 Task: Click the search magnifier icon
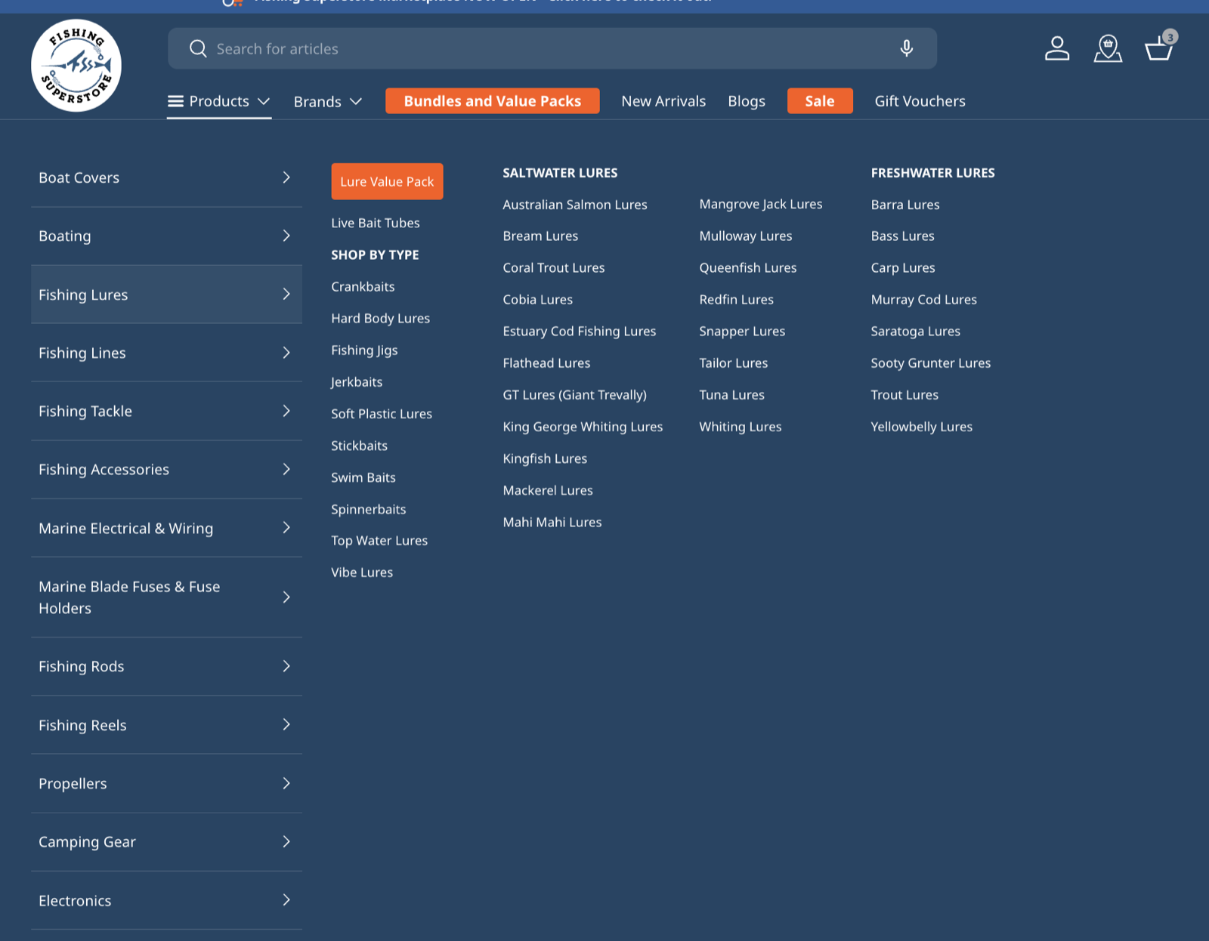[198, 48]
